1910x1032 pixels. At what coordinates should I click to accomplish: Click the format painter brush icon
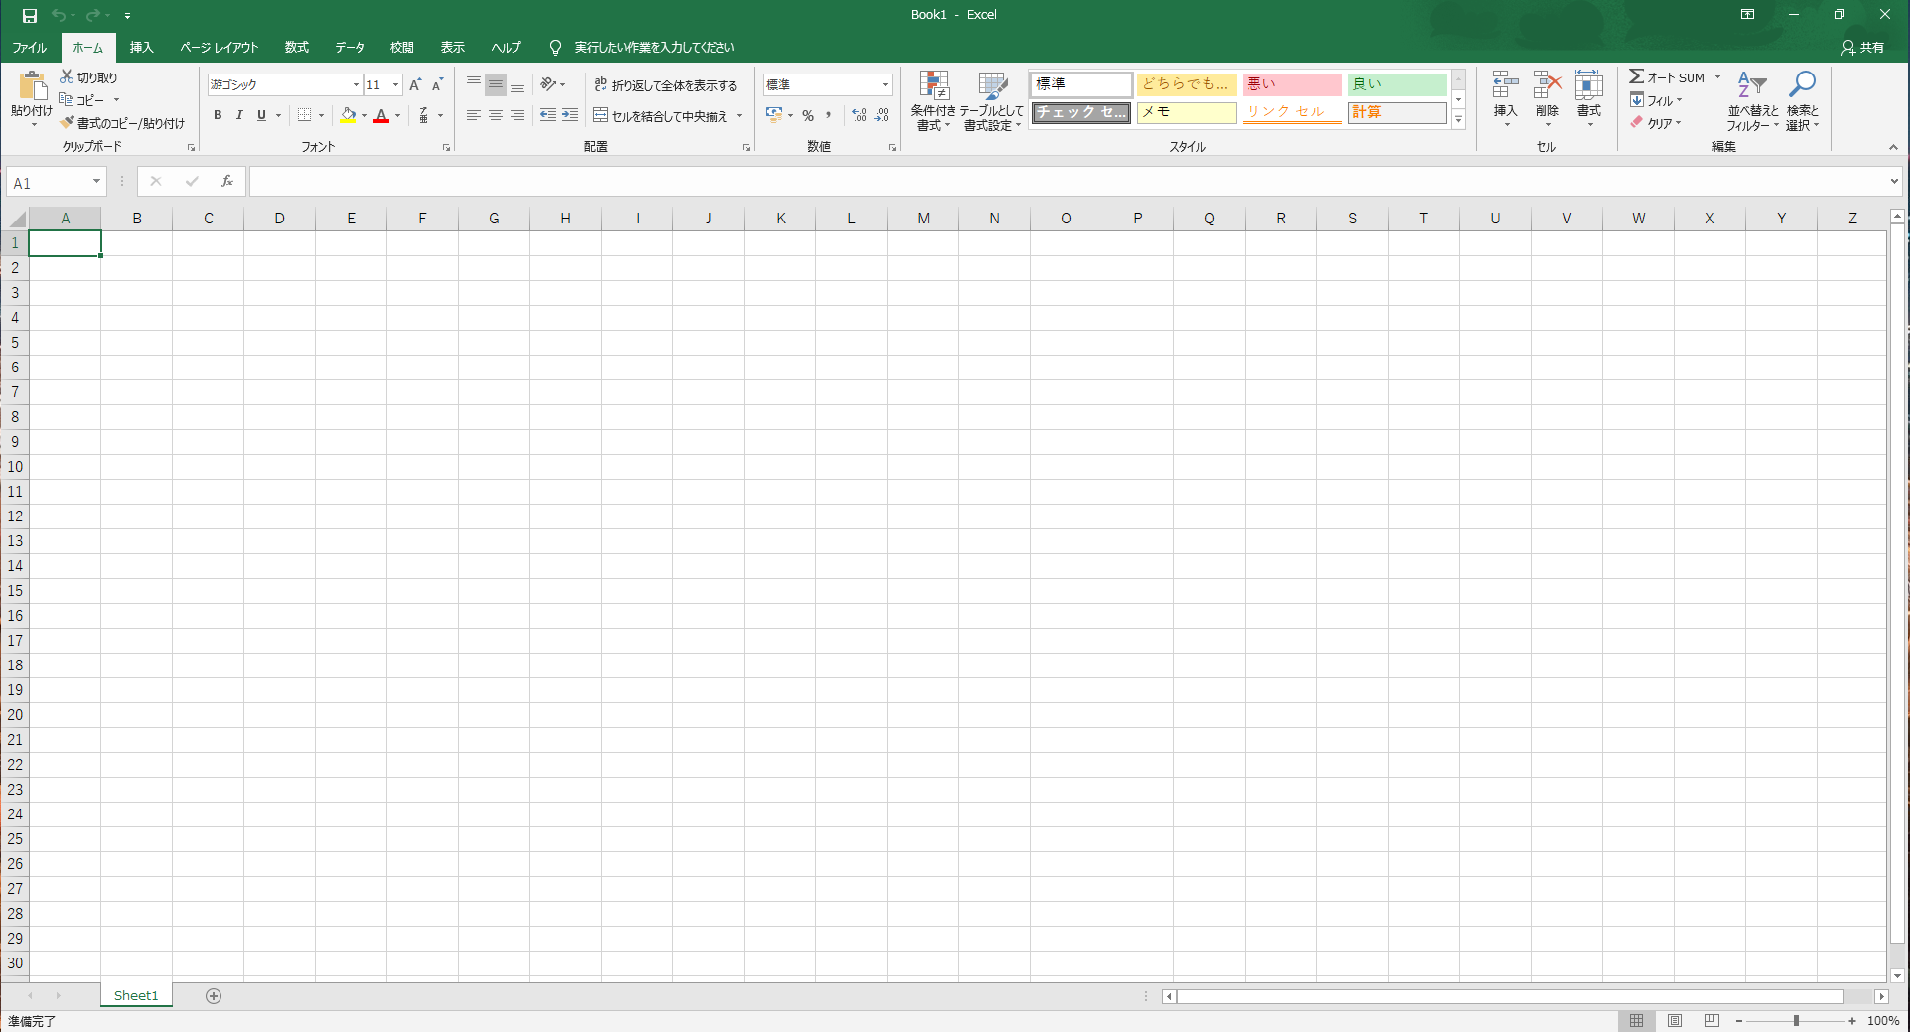pyautogui.click(x=67, y=123)
